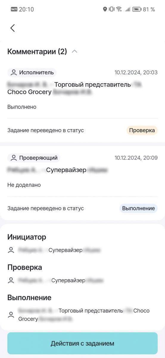Open the location icon in status bar
The width and height of the screenshot is (165, 358).
tap(105, 9)
